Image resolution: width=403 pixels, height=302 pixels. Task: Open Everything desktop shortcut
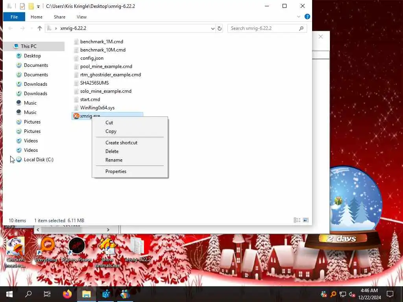[x=46, y=250]
